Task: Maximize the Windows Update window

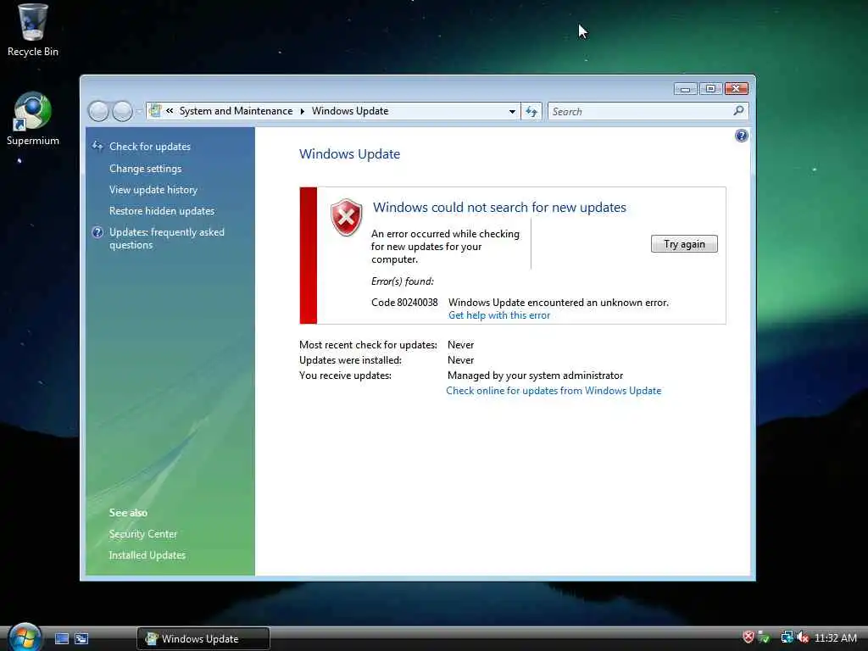Action: (711, 88)
